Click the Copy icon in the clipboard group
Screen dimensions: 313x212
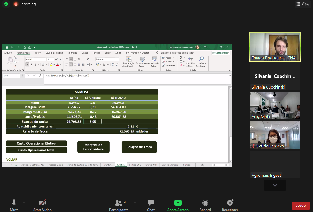click(15, 62)
